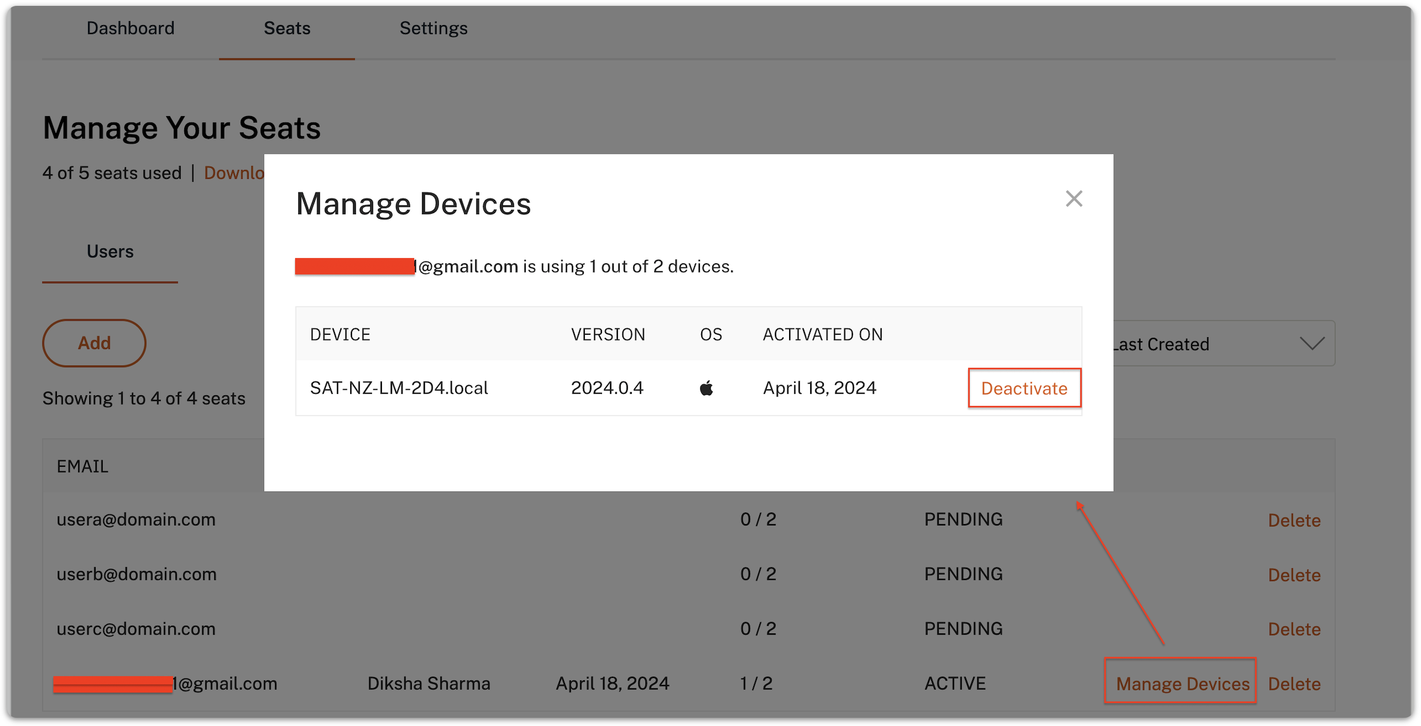Open the Settings tab
The height and width of the screenshot is (726, 1421).
pos(434,28)
